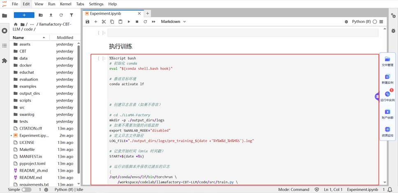398x193 pixels.
Task: Click the Upload Files icon
Action: coord(51,15)
